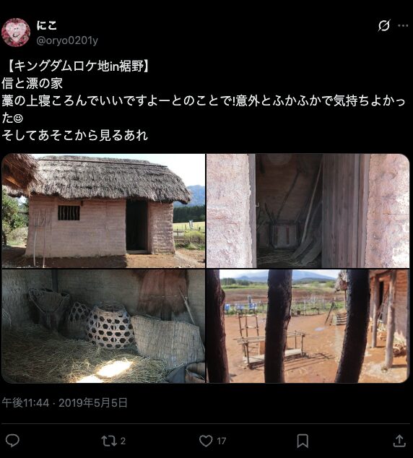Retweet this post via repost icon
Viewport: 413px width, 458px height.
(108, 441)
